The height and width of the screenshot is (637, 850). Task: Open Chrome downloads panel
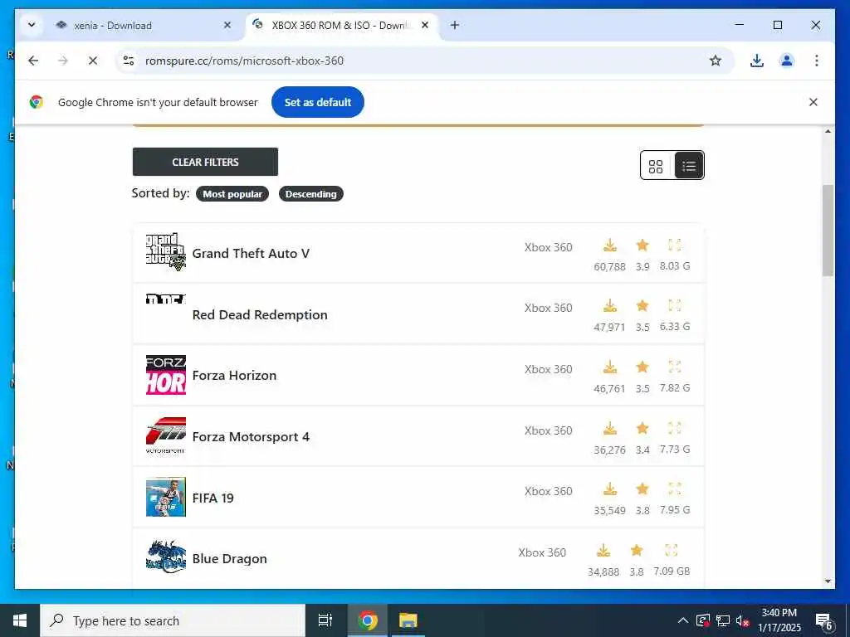pos(757,61)
